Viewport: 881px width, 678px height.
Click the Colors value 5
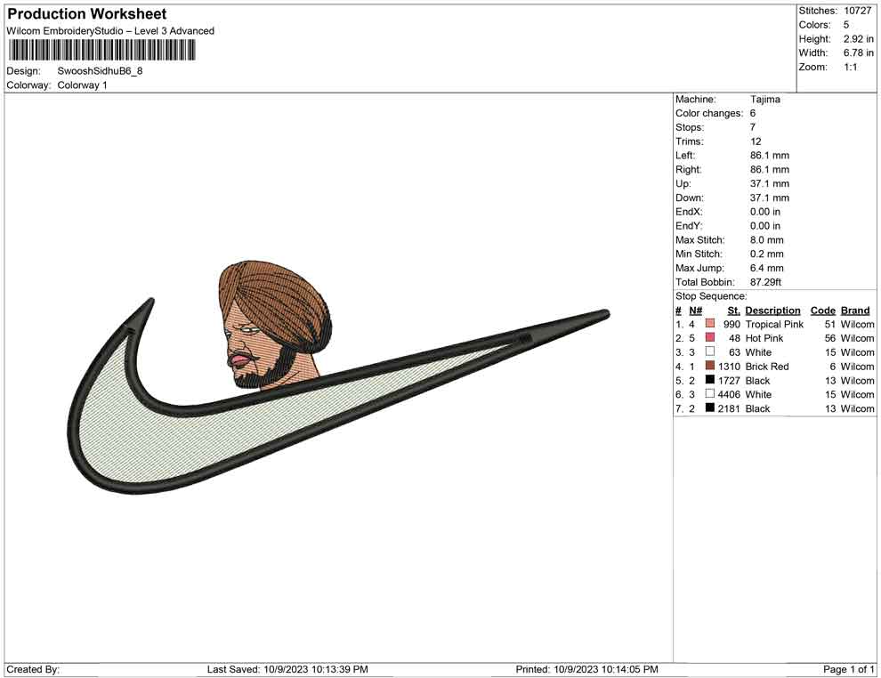[x=846, y=25]
